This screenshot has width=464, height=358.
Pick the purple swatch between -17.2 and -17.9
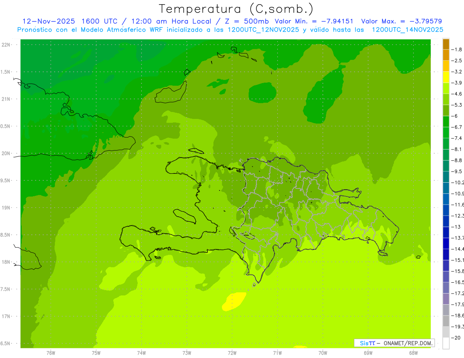(x=446, y=299)
